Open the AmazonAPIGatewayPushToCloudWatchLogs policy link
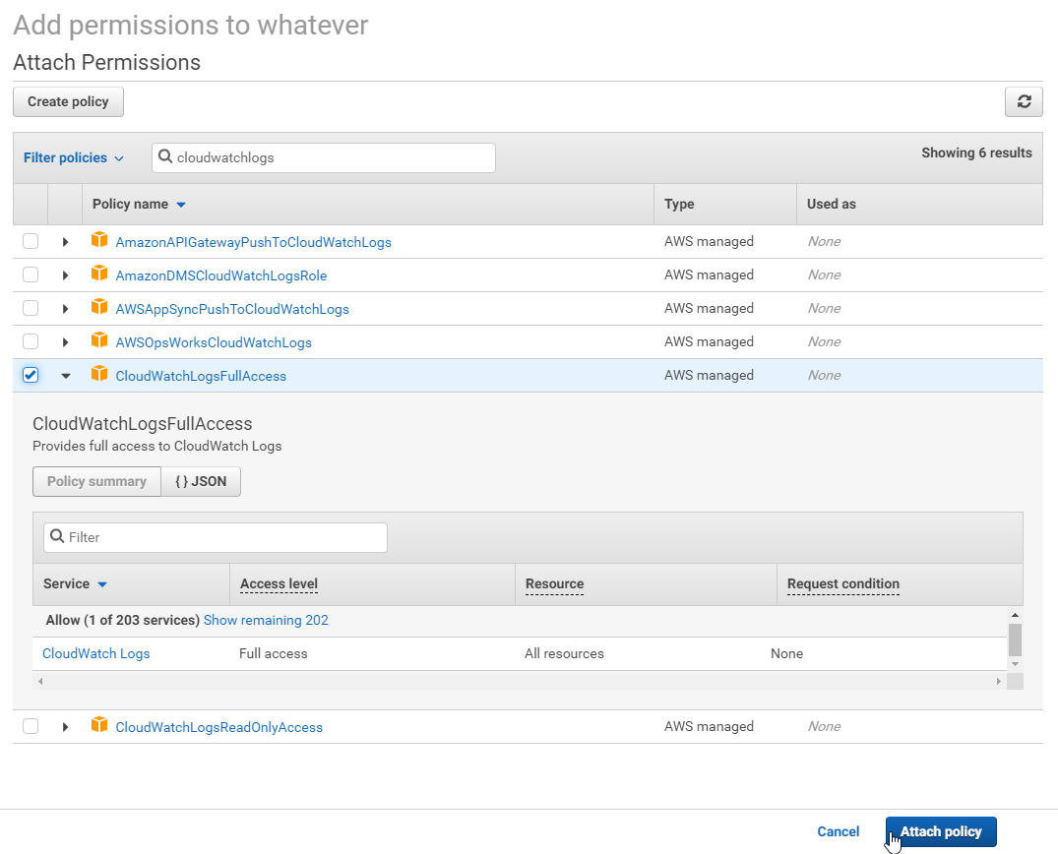 (x=253, y=242)
